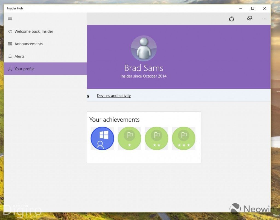Click the Brad Sams name heading
Viewport: 280px width, 220px height.
(144, 68)
